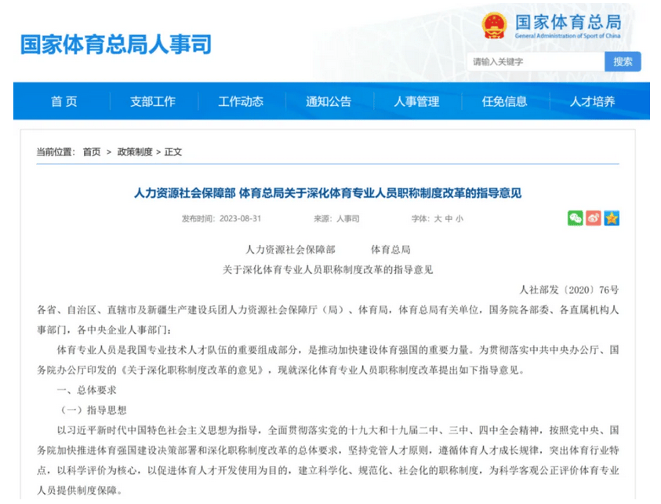Share article via WeChat icon
This screenshot has height=504, width=661.
coord(575,218)
